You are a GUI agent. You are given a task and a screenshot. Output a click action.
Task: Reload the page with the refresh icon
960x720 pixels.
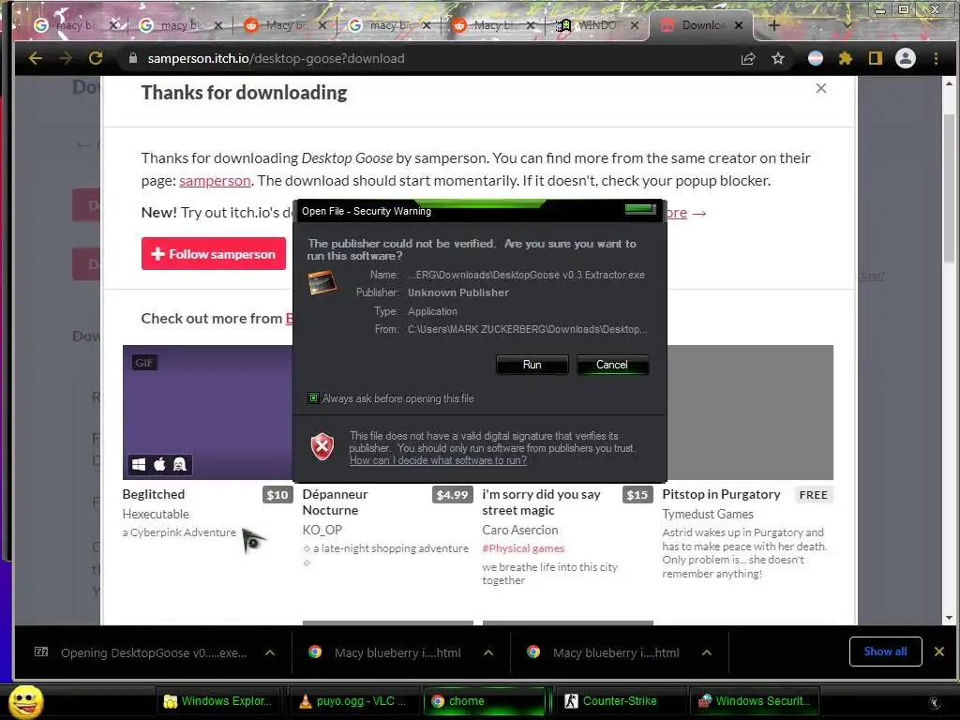point(96,58)
